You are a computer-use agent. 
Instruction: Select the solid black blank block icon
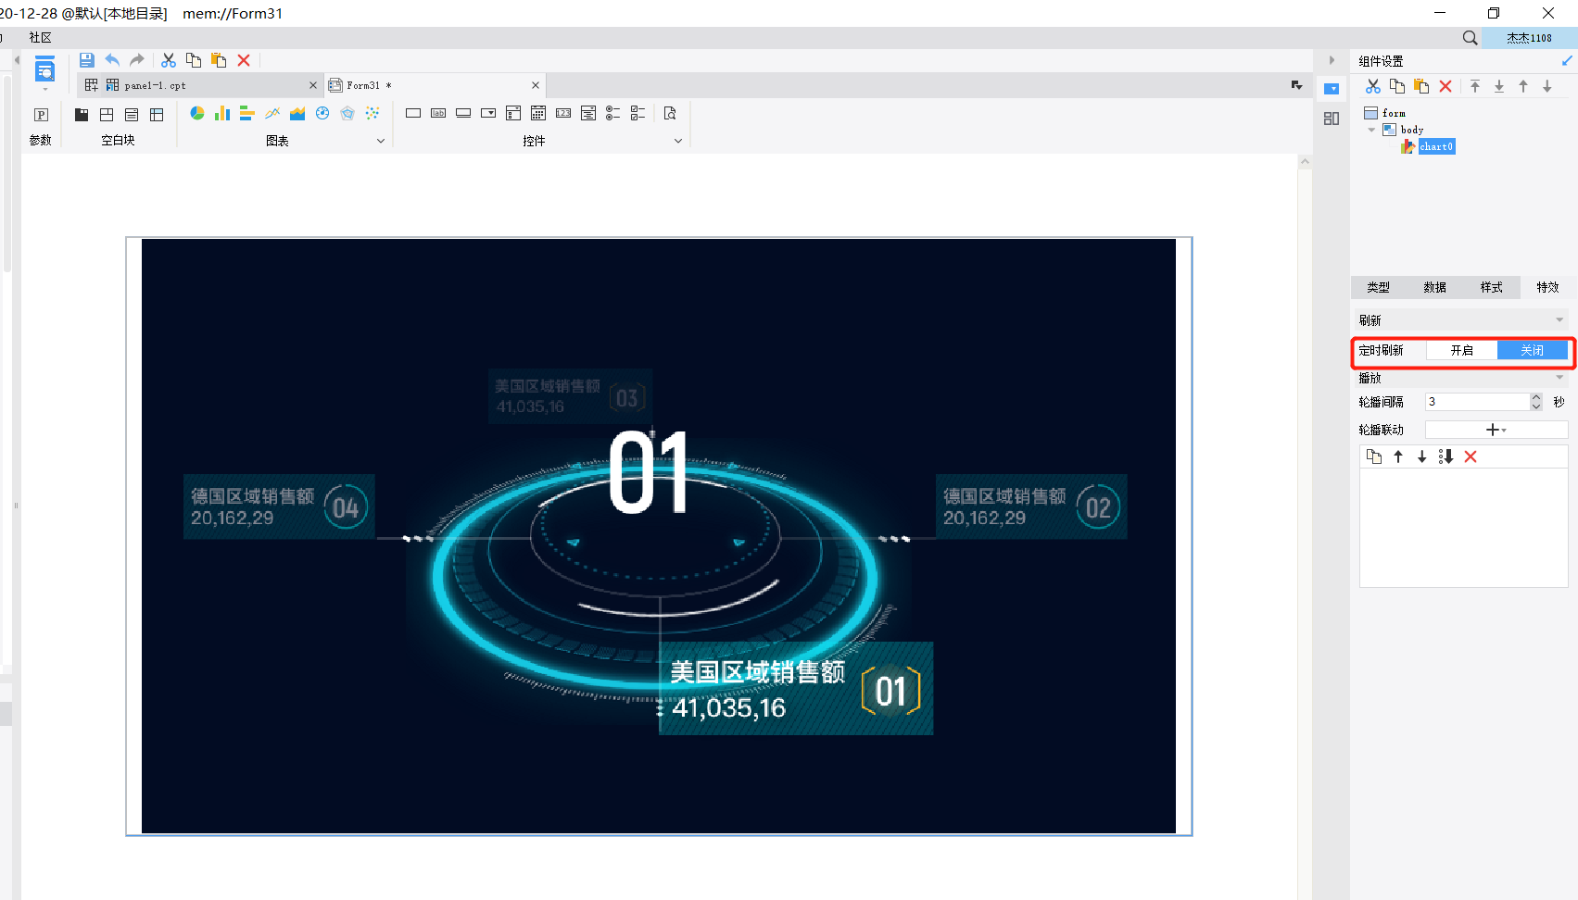(82, 115)
